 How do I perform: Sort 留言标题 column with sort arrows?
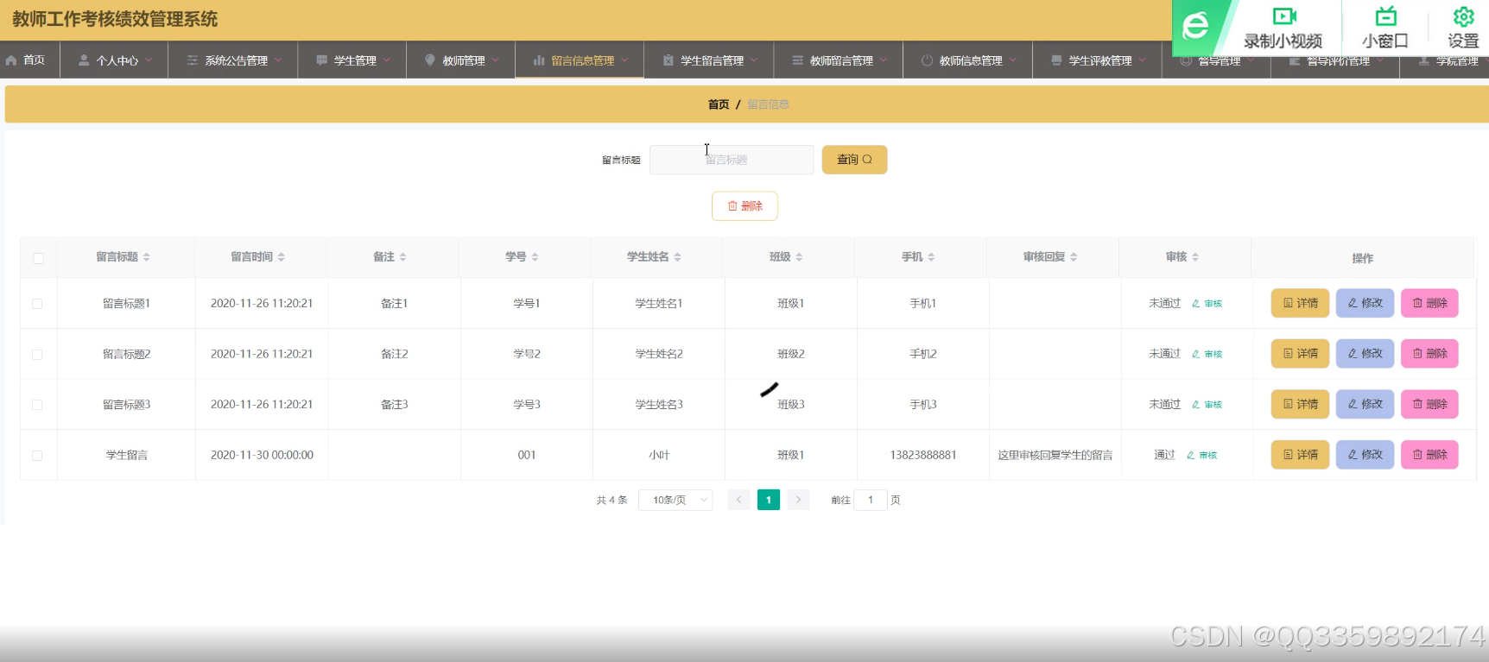pos(147,257)
